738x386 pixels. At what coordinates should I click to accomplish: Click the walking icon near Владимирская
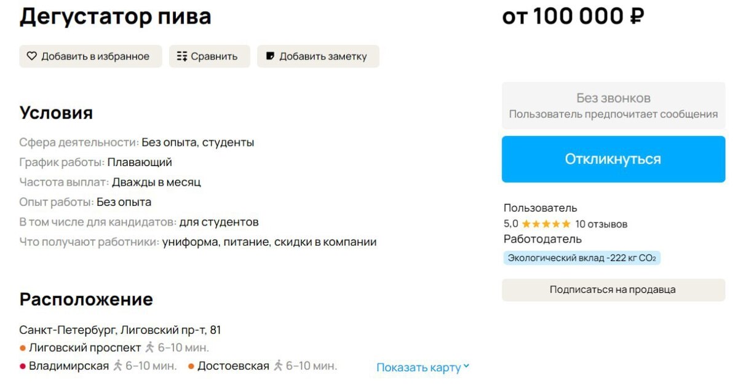tap(117, 366)
